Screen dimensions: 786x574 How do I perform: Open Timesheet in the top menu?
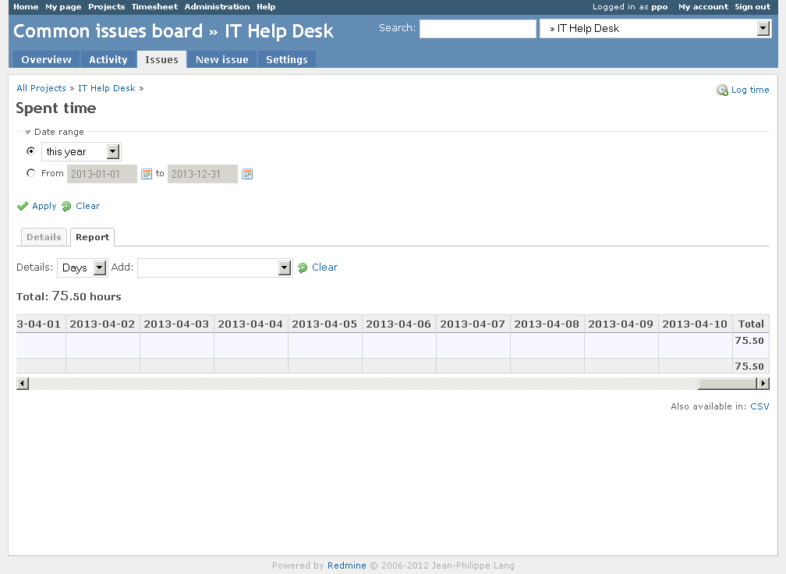point(154,6)
